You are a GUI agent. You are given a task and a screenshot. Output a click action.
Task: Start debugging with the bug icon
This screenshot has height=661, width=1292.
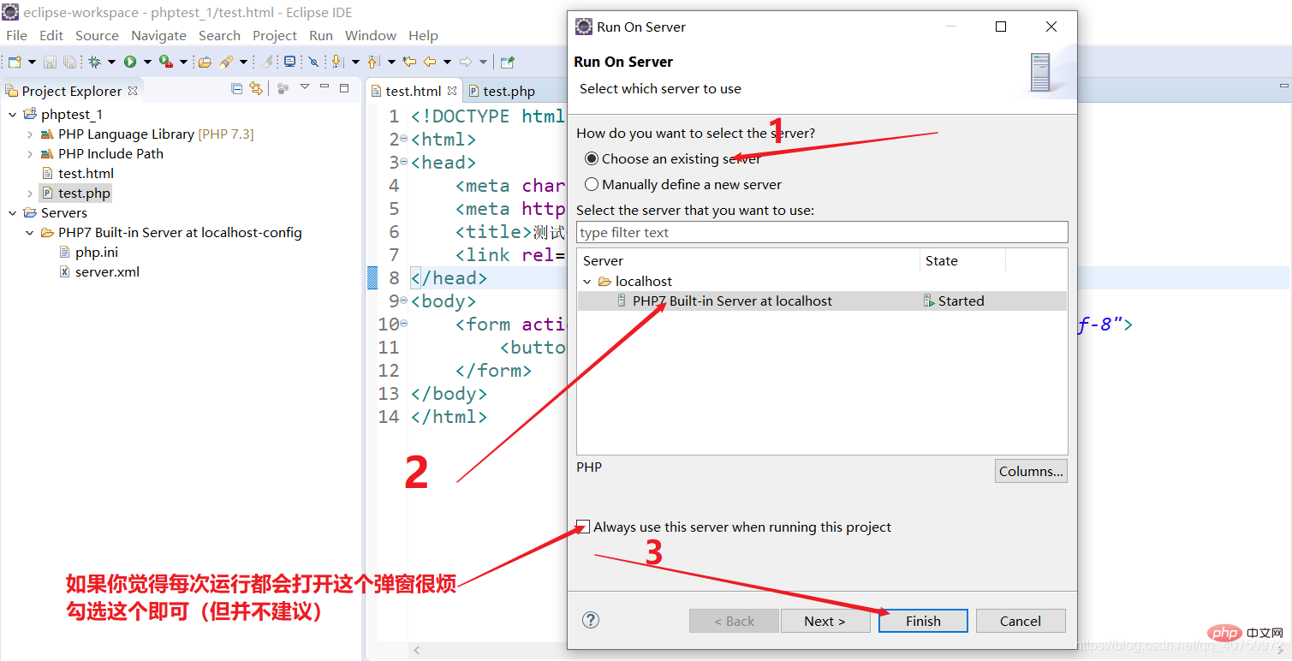(94, 62)
